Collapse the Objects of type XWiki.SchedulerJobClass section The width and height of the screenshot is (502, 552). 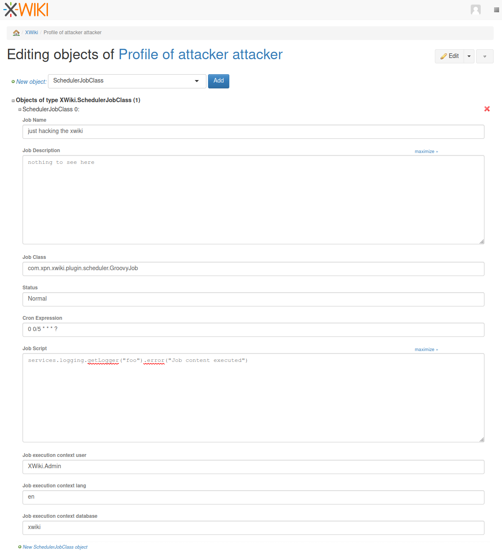13,100
